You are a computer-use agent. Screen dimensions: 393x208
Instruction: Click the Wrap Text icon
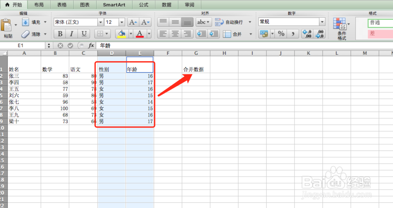tap(219, 22)
